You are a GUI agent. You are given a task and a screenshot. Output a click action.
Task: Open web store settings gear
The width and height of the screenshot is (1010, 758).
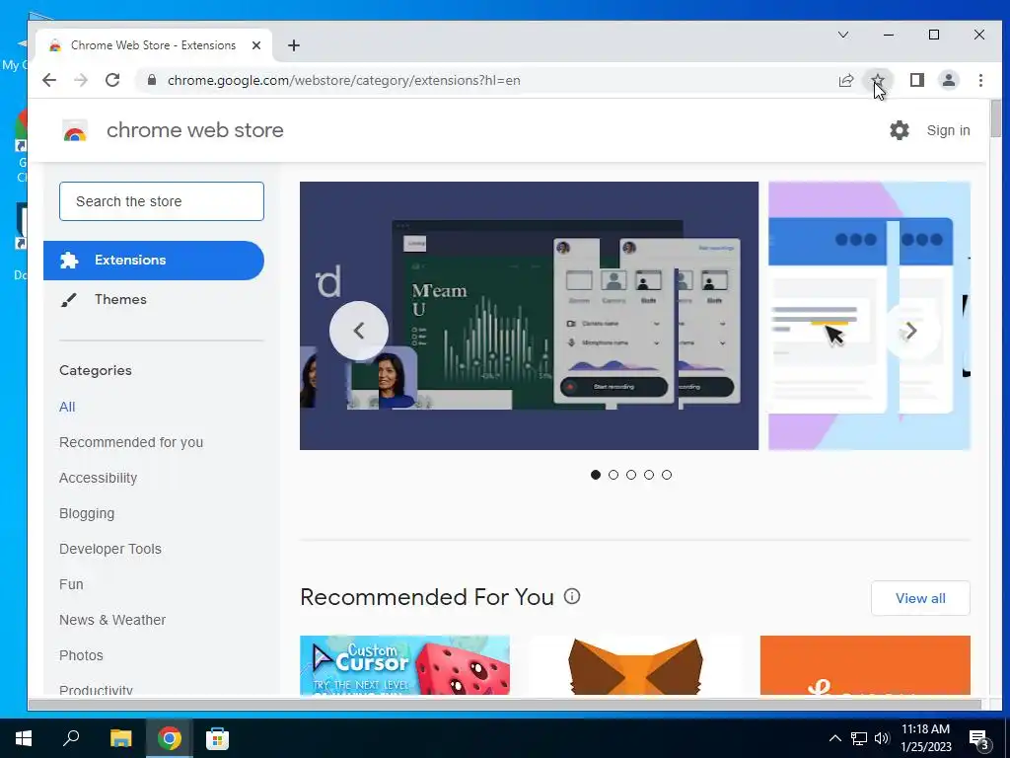pos(900,130)
